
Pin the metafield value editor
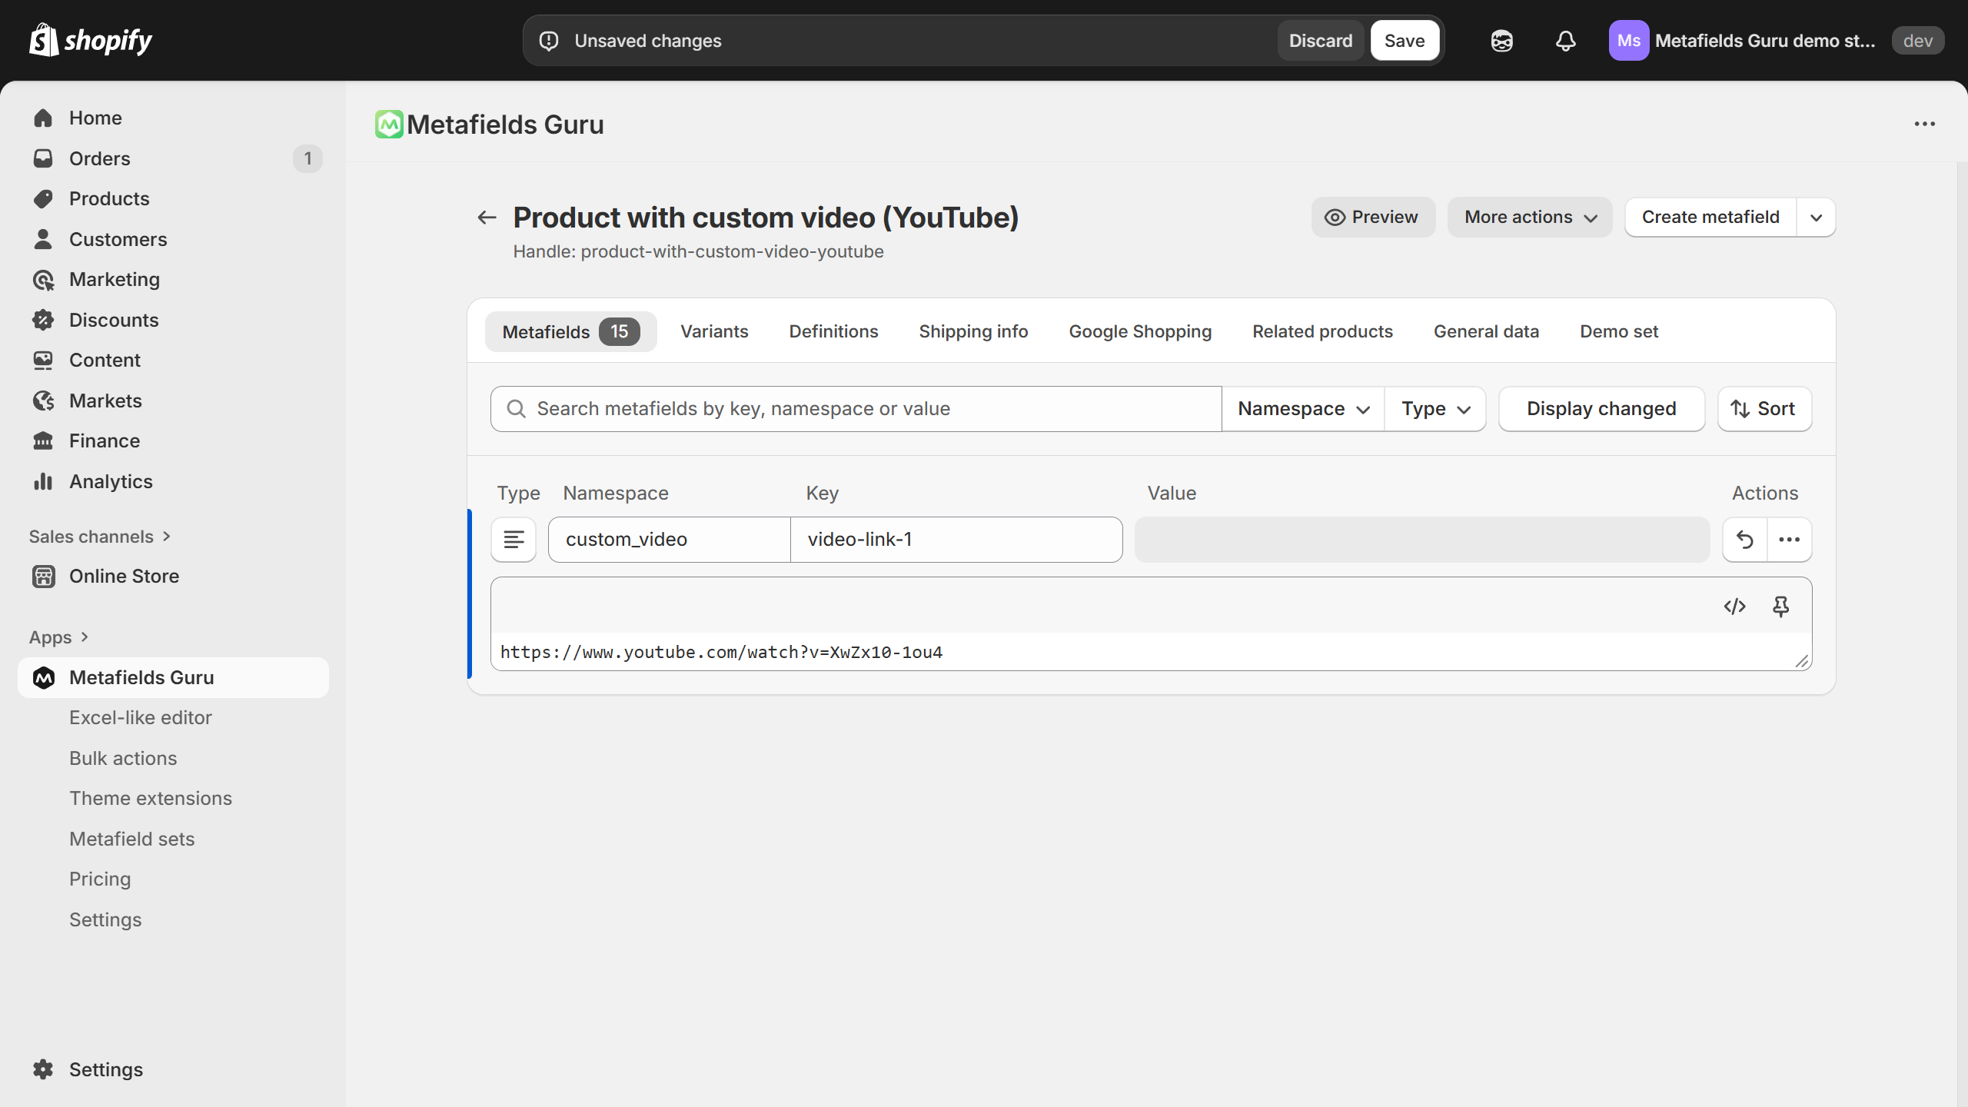point(1782,607)
